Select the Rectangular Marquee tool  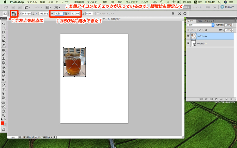coord(3,28)
